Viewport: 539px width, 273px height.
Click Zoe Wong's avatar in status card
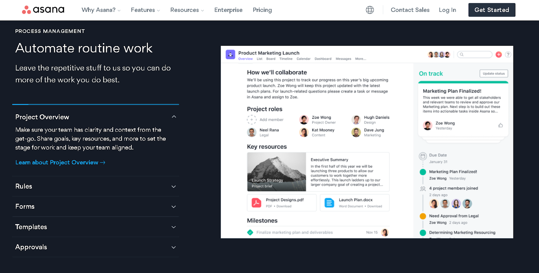click(428, 125)
